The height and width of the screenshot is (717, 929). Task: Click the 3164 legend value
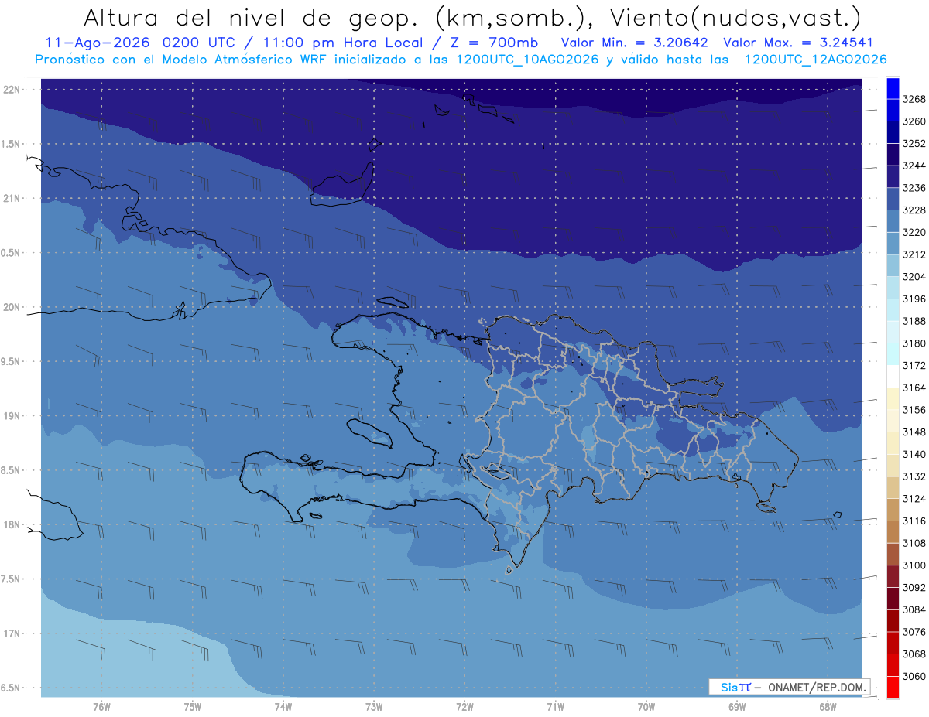tap(914, 388)
